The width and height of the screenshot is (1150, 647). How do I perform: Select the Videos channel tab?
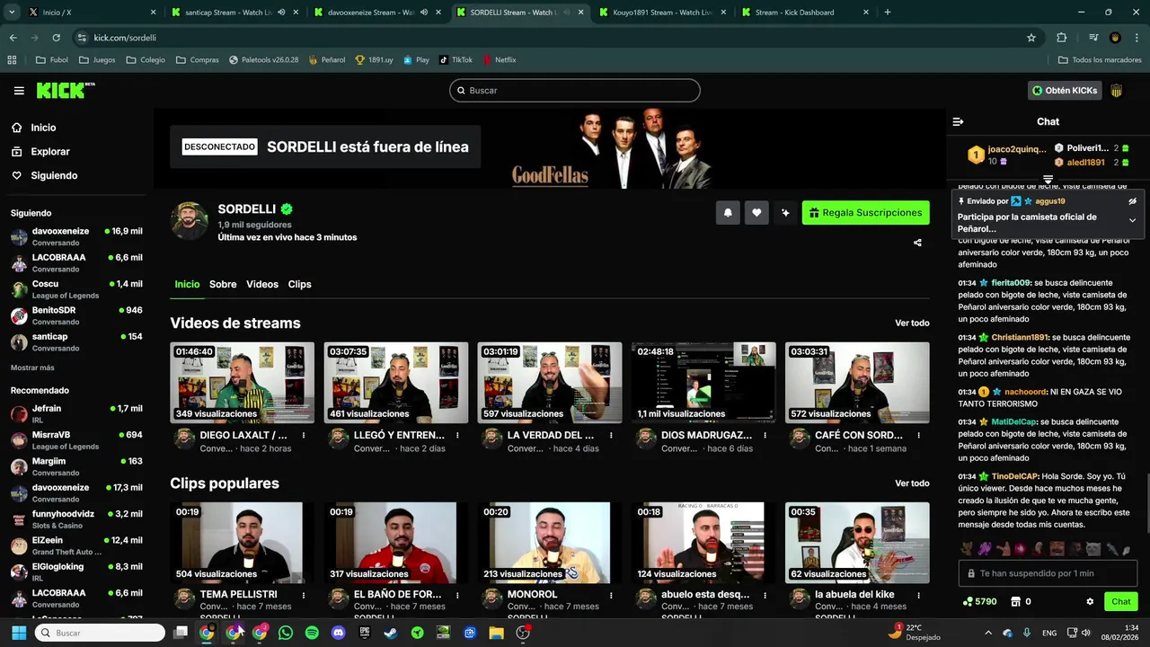pos(262,284)
